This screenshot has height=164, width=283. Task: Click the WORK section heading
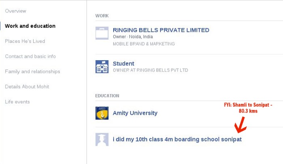[x=102, y=16]
